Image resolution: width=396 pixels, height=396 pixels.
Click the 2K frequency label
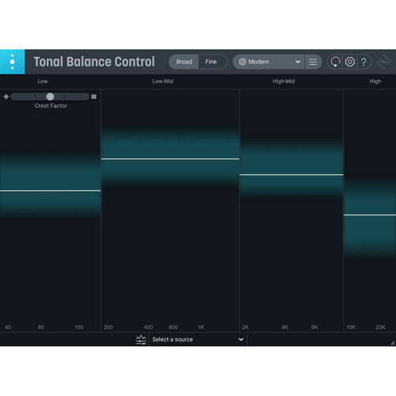click(x=246, y=327)
